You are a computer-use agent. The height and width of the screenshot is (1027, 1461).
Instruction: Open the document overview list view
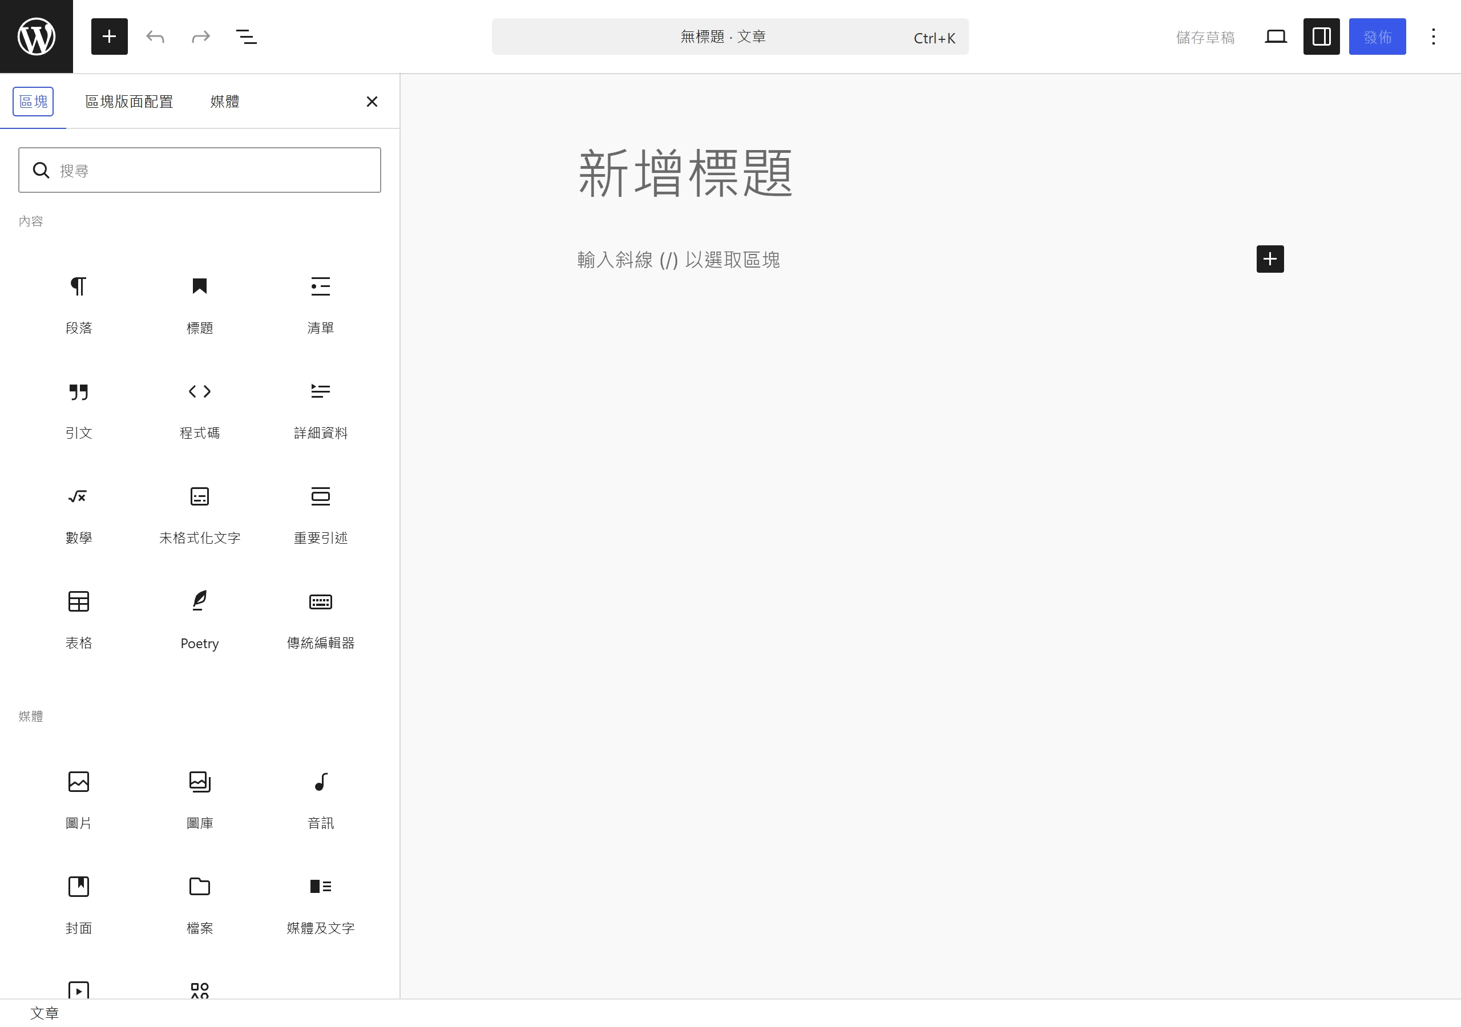coord(247,37)
